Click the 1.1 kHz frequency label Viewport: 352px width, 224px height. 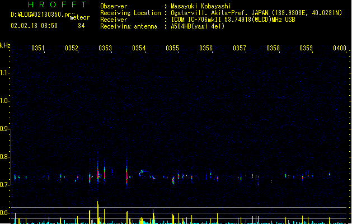tap(4, 73)
